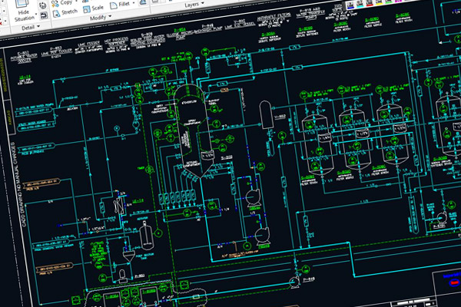Screen dimensions: 461x307
Task: Select the 'CADD DRAWING NO MANUAL CHANGES' border text
Action: click(x=18, y=184)
